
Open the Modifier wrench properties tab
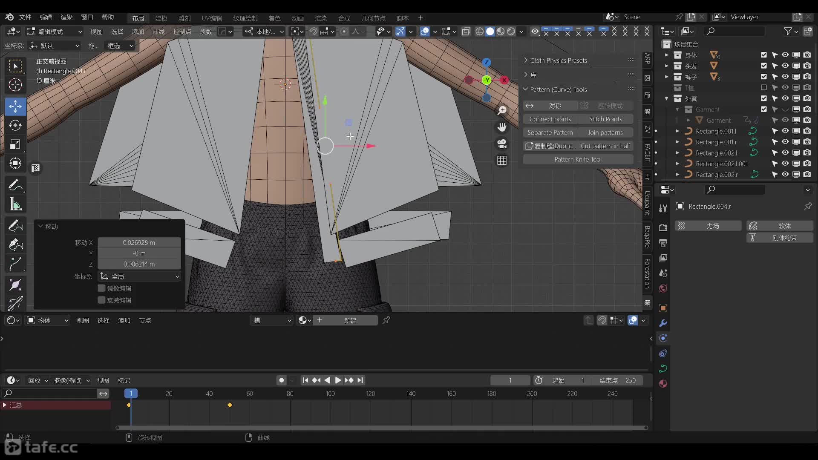coord(663,323)
